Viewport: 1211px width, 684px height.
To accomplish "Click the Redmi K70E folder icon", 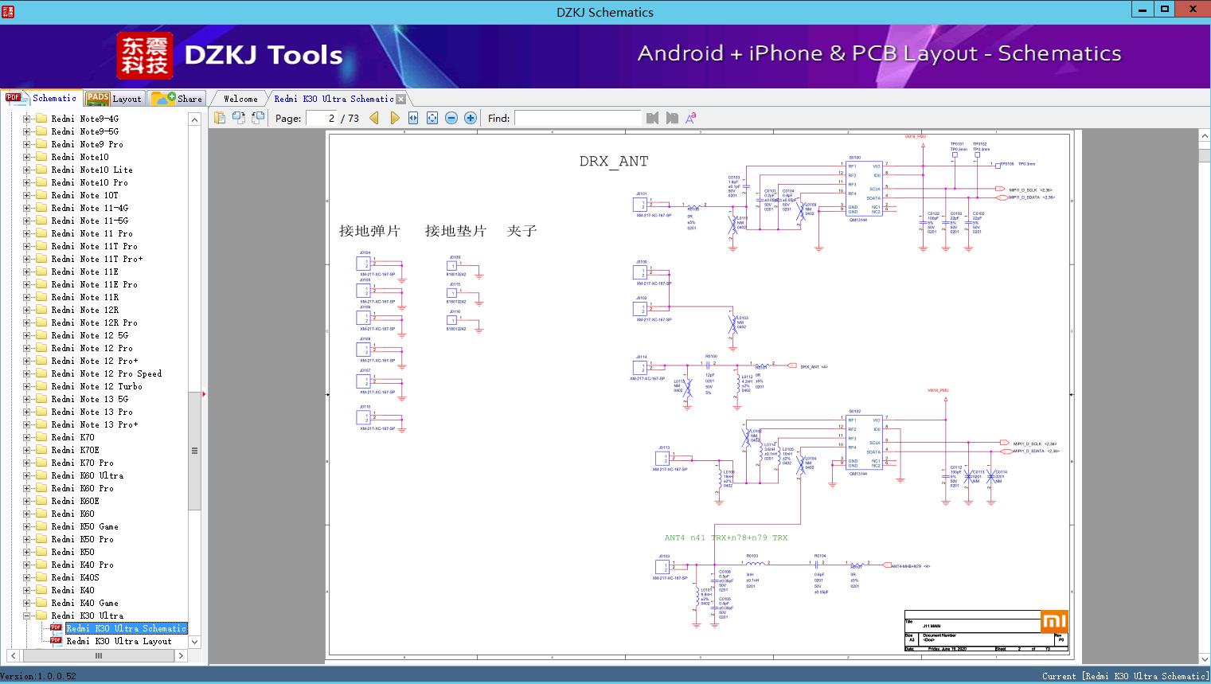I will (41, 450).
